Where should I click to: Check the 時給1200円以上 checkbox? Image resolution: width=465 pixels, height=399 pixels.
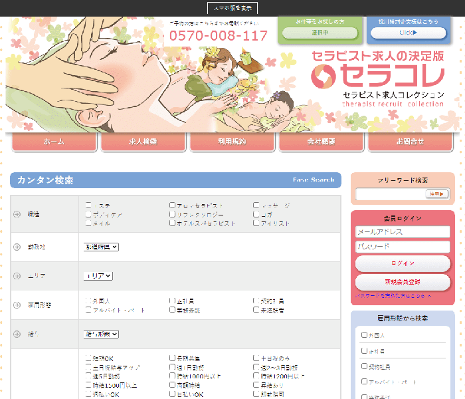256,376
